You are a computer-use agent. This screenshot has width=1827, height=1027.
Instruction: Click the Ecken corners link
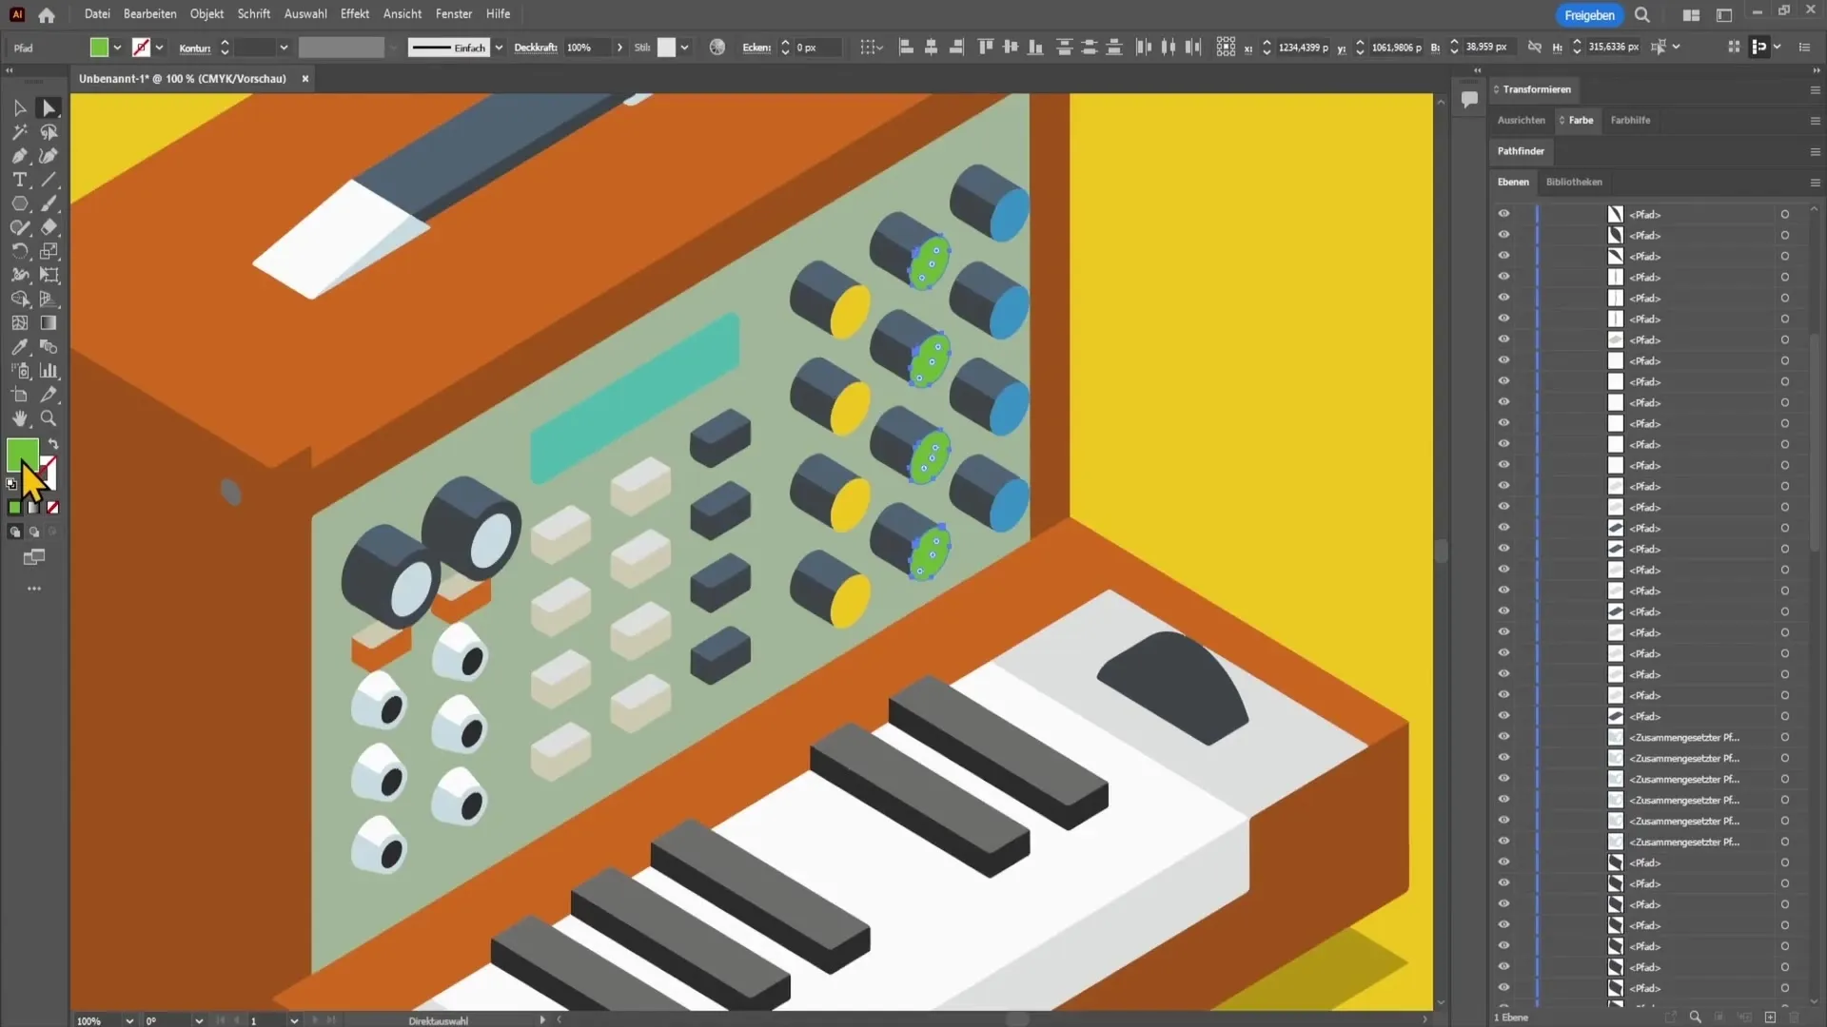click(756, 48)
